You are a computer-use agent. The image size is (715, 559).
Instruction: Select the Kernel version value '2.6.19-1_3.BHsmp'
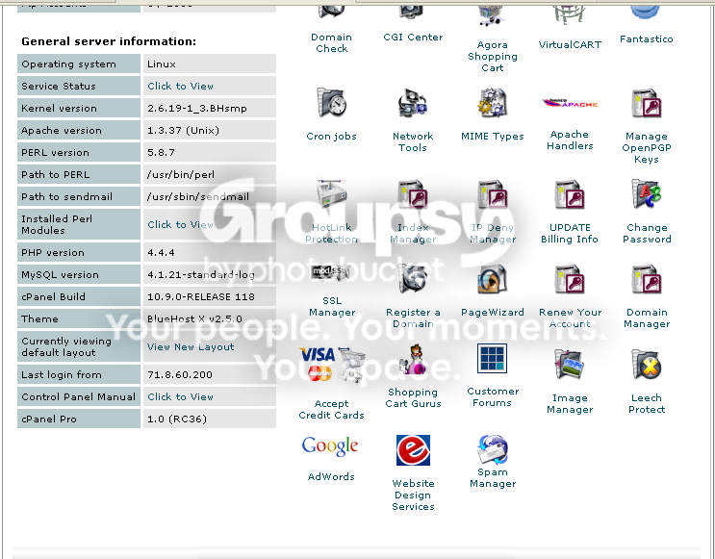(197, 109)
